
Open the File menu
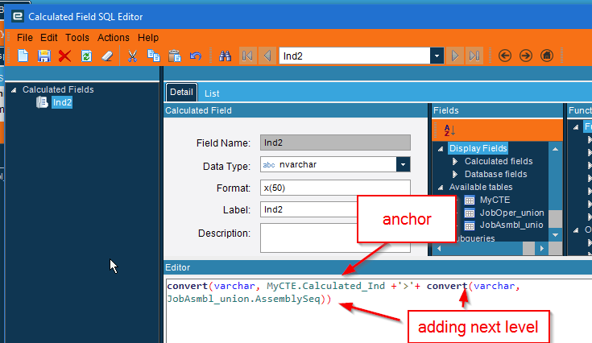25,38
